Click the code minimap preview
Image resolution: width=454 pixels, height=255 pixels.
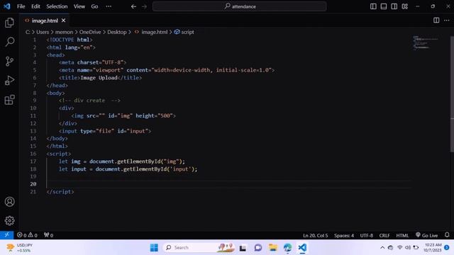tap(426, 42)
